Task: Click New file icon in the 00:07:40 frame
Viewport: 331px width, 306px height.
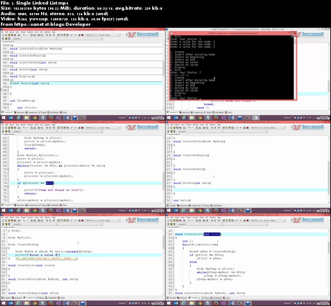Action: click(3, 35)
